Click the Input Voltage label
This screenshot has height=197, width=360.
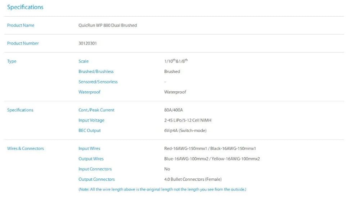pos(91,120)
